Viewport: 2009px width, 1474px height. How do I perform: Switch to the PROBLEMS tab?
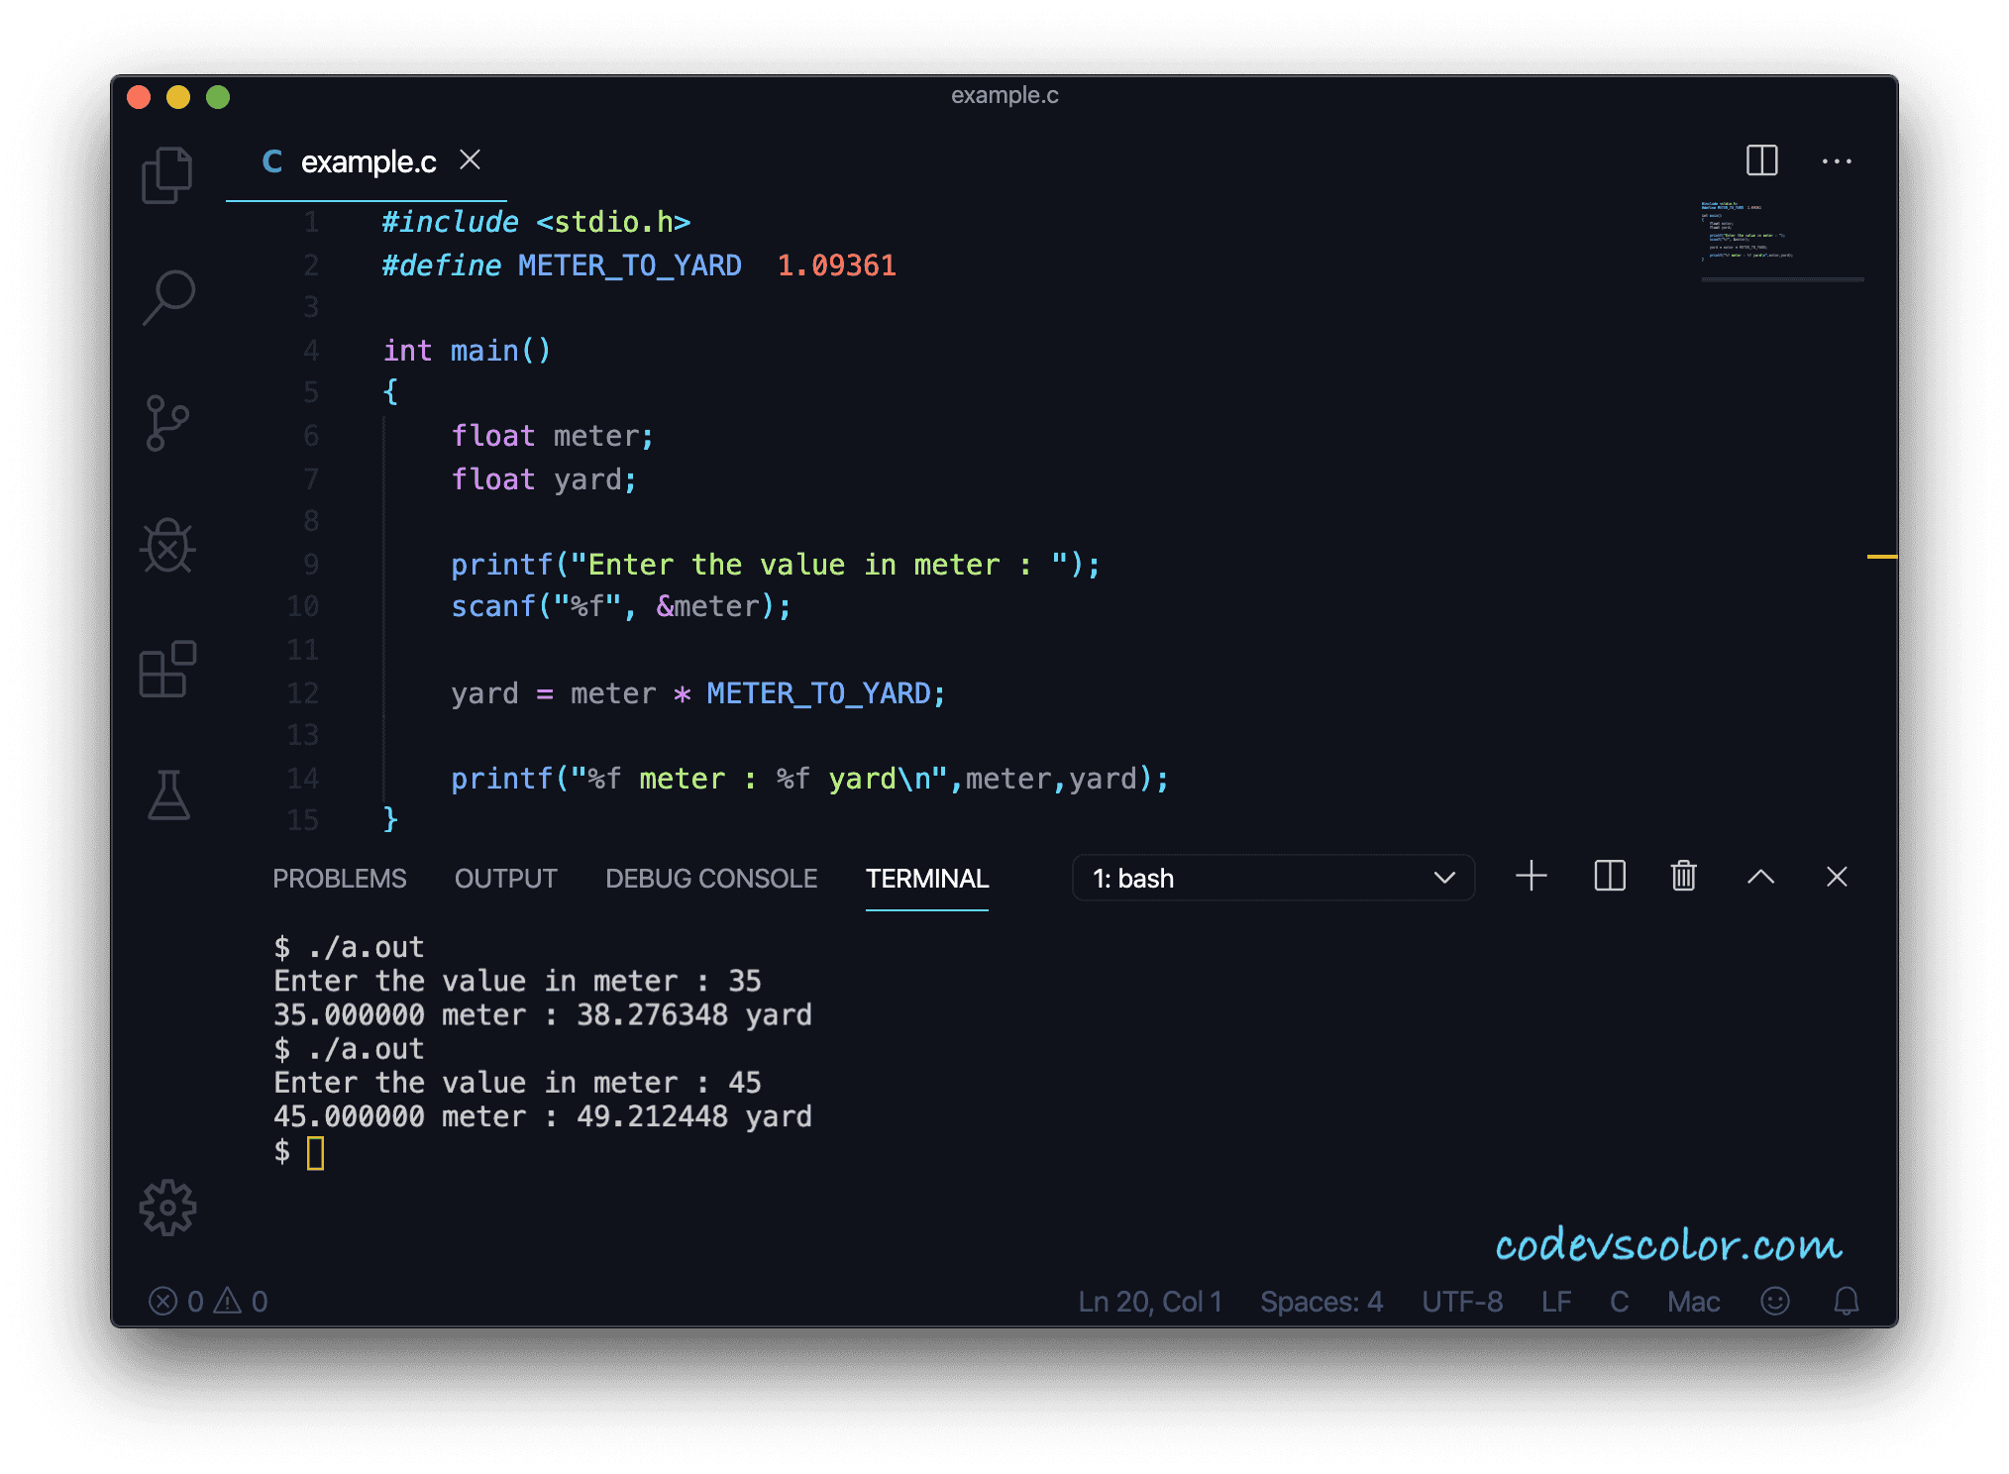(x=339, y=879)
